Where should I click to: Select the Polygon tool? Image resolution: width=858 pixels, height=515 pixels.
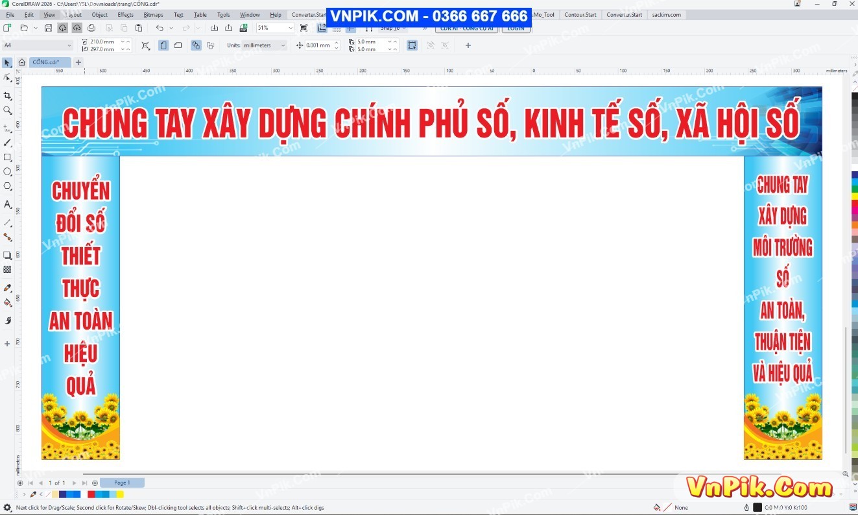tap(7, 186)
